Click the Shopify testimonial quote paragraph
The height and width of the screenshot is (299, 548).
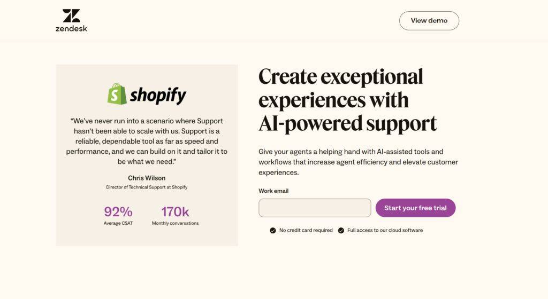point(147,141)
